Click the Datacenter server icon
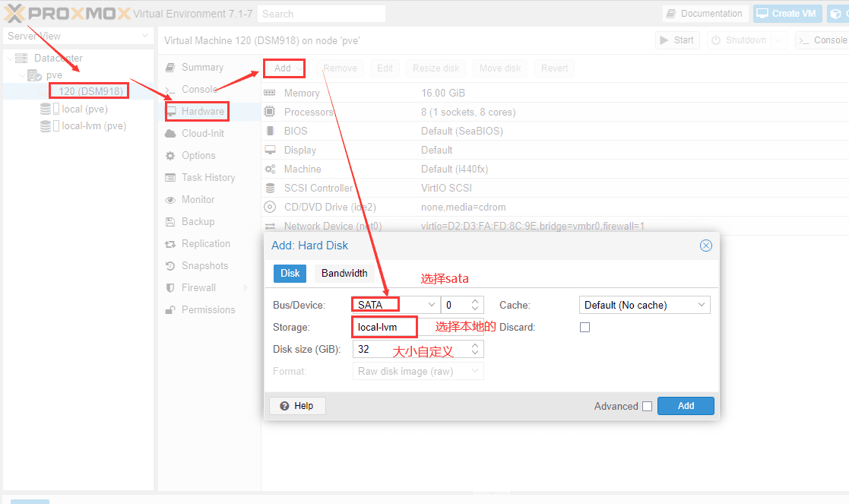 21,58
